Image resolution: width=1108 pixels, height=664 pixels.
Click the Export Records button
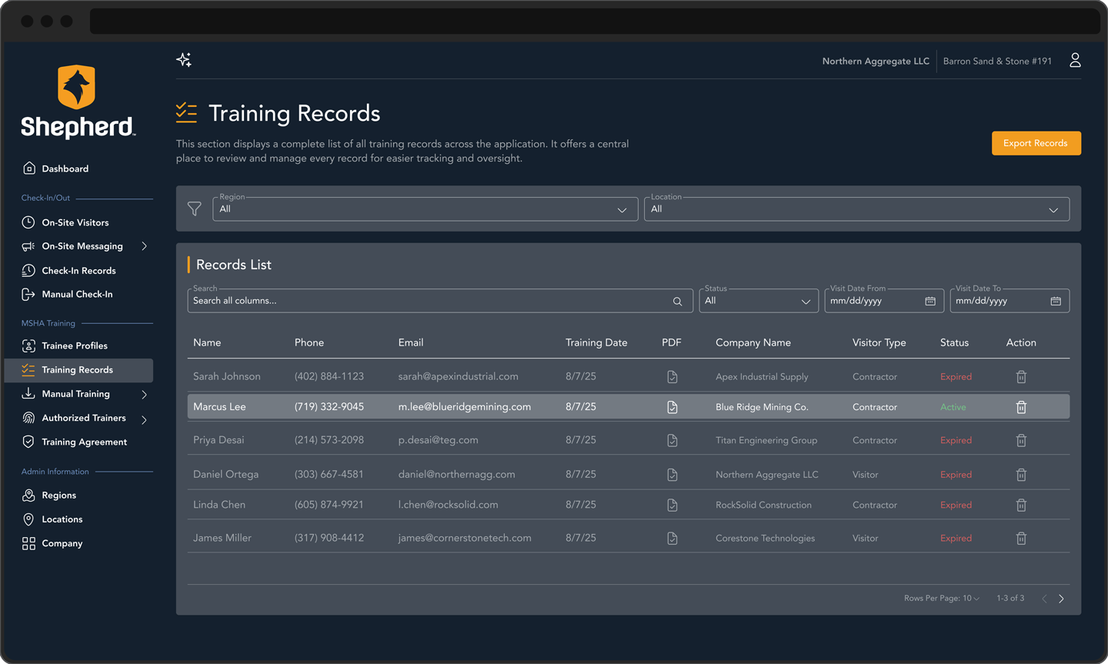click(x=1036, y=143)
